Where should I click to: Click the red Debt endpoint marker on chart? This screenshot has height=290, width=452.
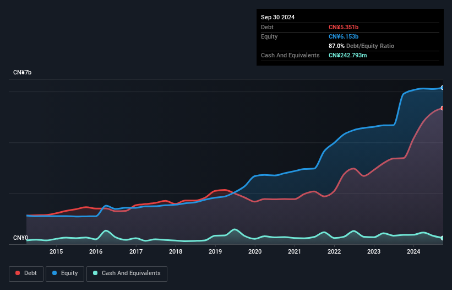[x=443, y=108]
